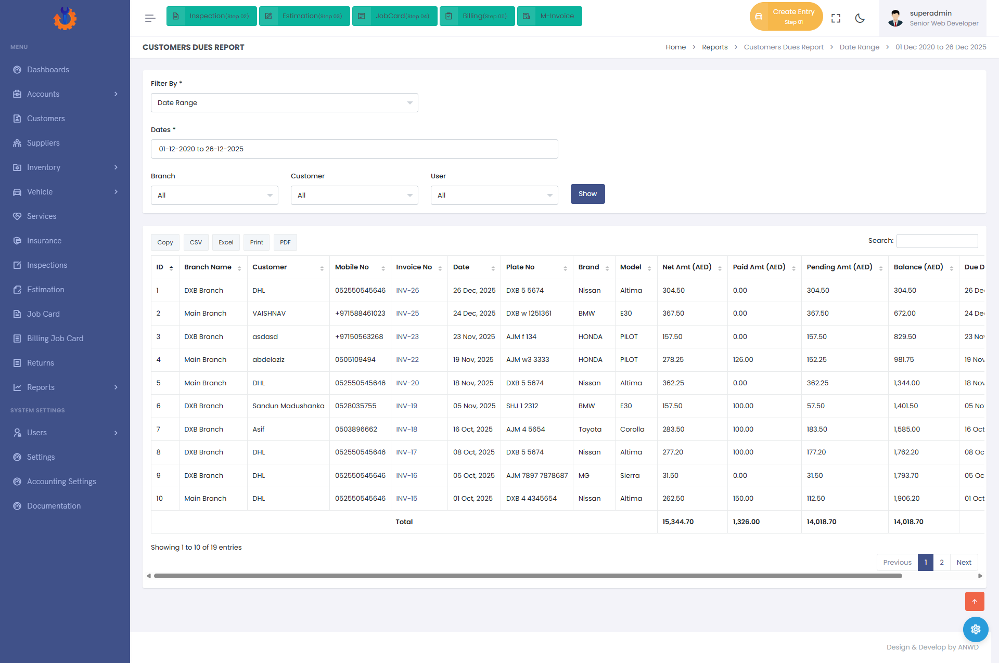
Task: Open Dashboards from sidebar icon
Action: [17, 70]
